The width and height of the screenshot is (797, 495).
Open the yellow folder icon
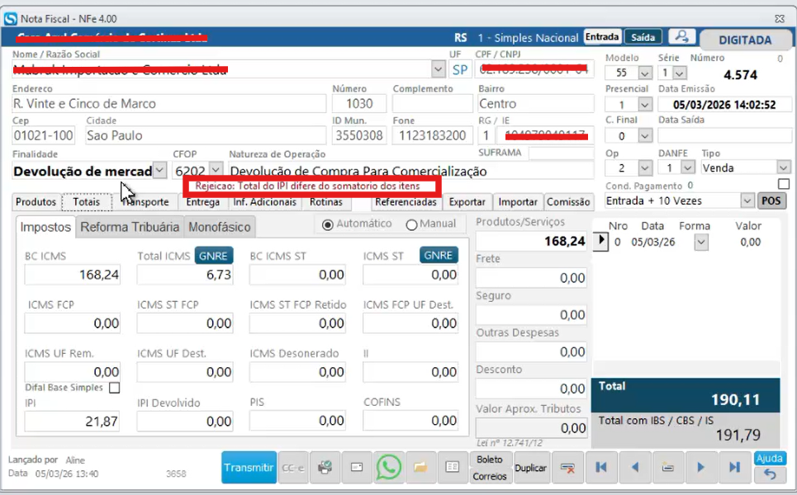[x=420, y=467]
